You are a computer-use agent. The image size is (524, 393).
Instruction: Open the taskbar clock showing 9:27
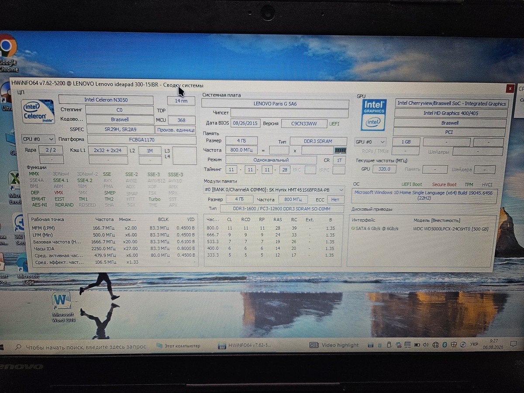(493, 344)
